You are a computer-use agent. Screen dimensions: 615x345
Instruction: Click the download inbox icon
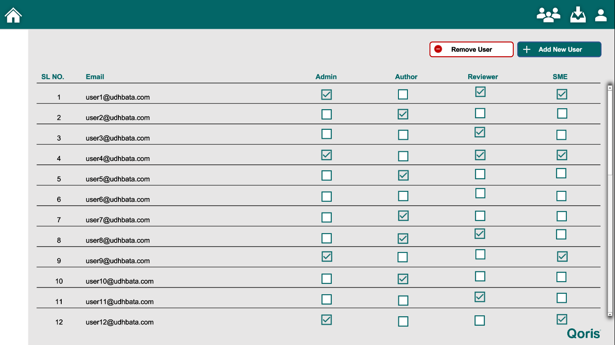point(578,15)
